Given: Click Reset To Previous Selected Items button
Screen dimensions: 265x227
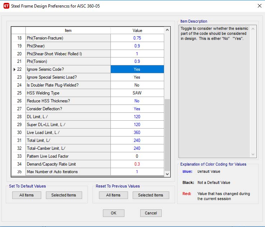Looking at the screenshot, I should pyautogui.click(x=151, y=195).
